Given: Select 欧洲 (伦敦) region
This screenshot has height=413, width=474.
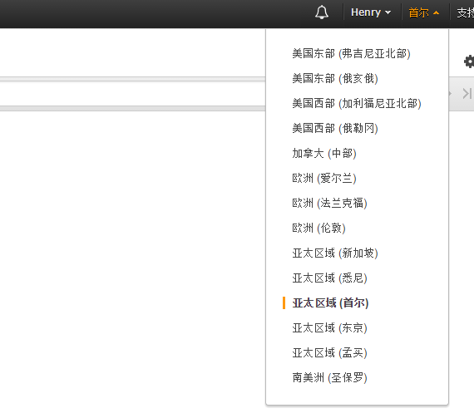Looking at the screenshot, I should [x=318, y=228].
